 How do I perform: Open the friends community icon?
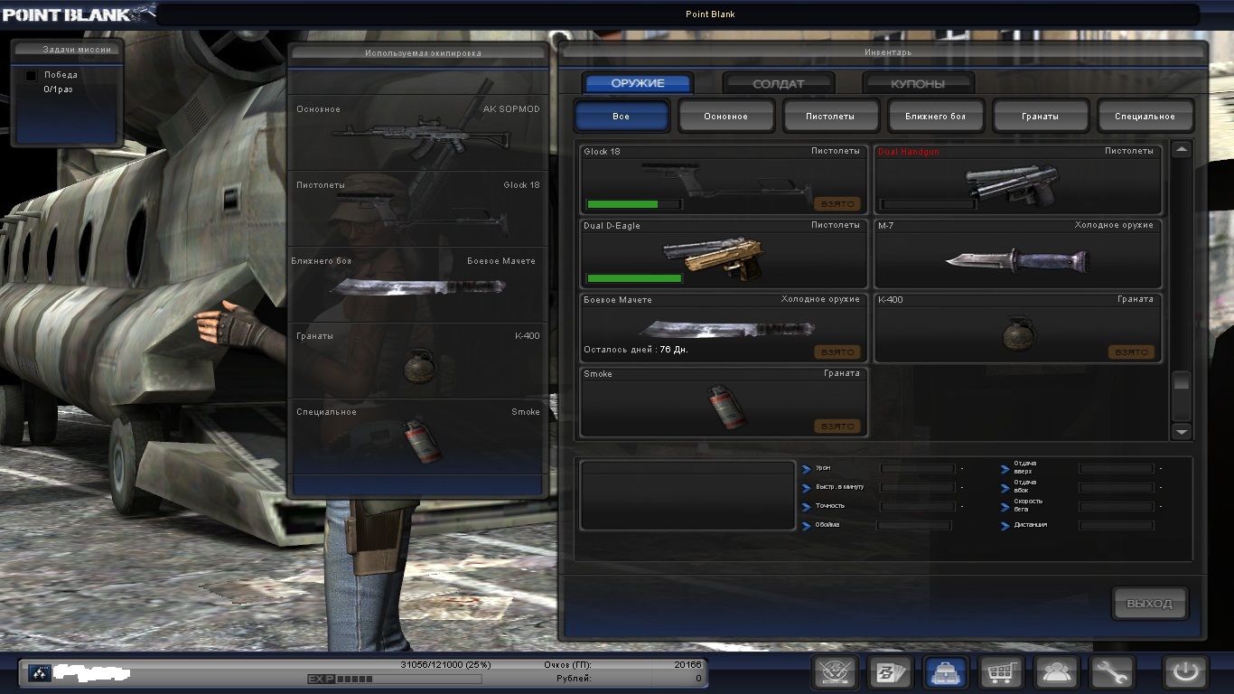point(1056,672)
